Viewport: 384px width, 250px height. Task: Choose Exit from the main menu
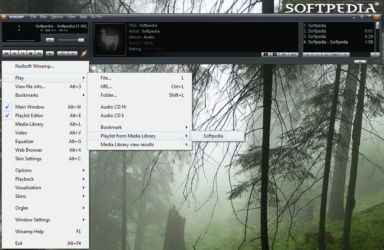click(x=45, y=243)
